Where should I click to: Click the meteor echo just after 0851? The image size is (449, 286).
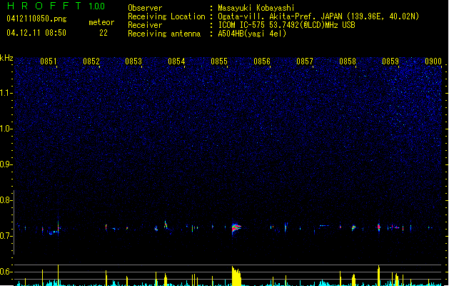point(58,227)
